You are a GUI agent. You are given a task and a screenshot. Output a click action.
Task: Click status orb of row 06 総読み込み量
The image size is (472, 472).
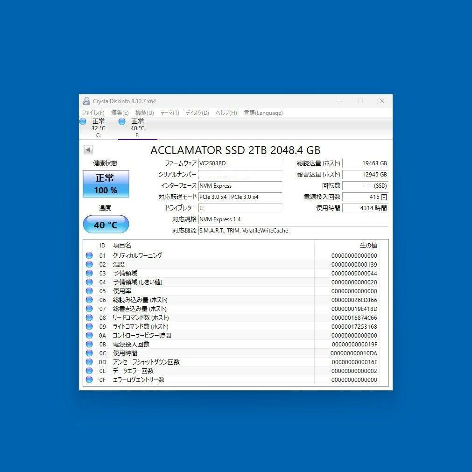click(x=89, y=300)
